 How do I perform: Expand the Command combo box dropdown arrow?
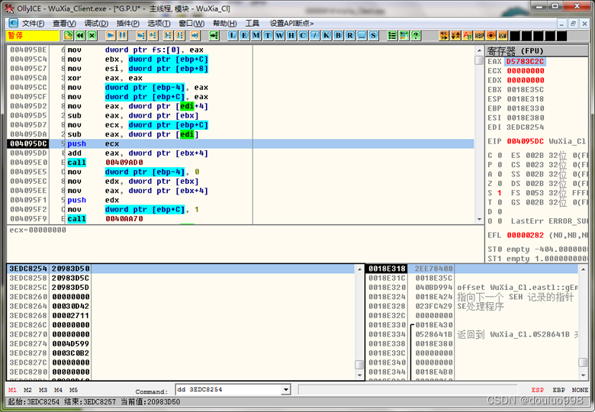click(286, 390)
